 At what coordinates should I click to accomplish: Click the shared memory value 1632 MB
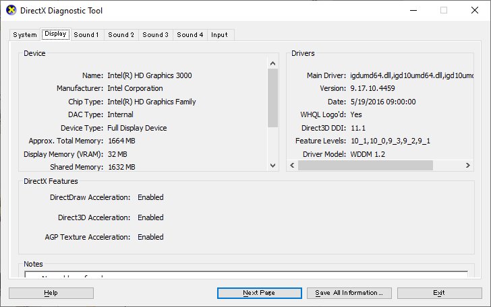pos(121,167)
